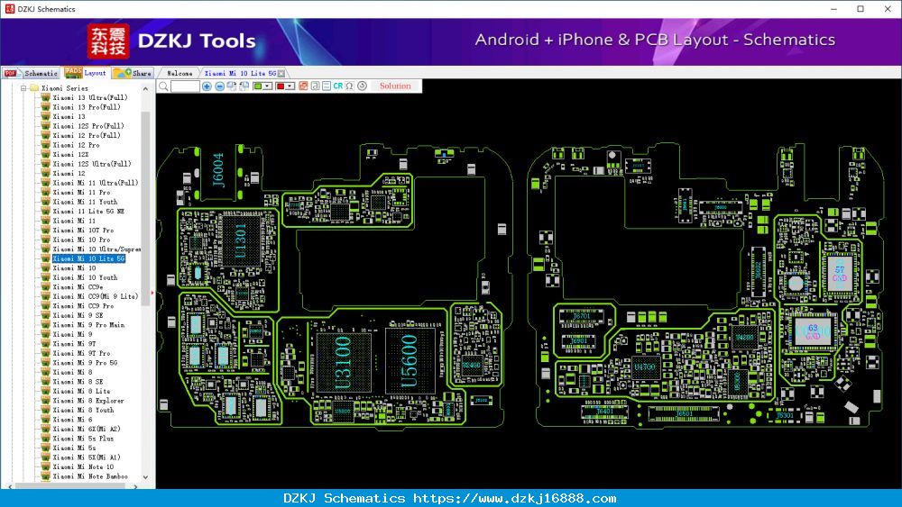Click the red collapse arrow on panel splitter
Viewport: 902px width, 507px height.
[152, 293]
